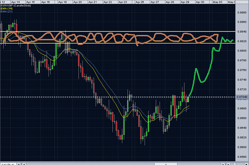Image resolution: width=249 pixels, height=165 pixels.
Task: Click the Apr 14 date label
Action: click(16, 2)
